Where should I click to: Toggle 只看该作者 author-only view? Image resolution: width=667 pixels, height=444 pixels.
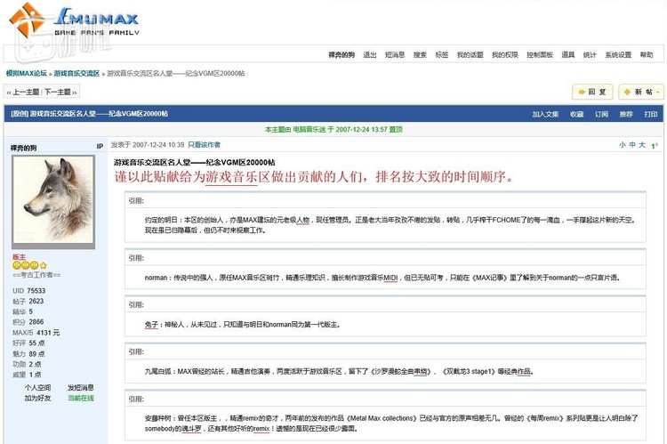204,144
